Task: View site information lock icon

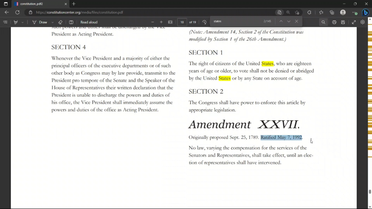Action: coord(31,12)
